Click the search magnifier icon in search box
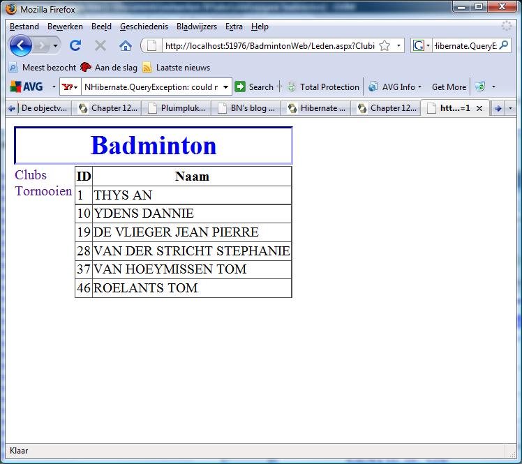522x464 pixels. pos(504,45)
